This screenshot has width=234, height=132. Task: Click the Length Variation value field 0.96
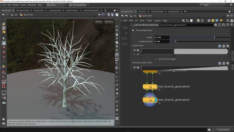click(x=162, y=41)
